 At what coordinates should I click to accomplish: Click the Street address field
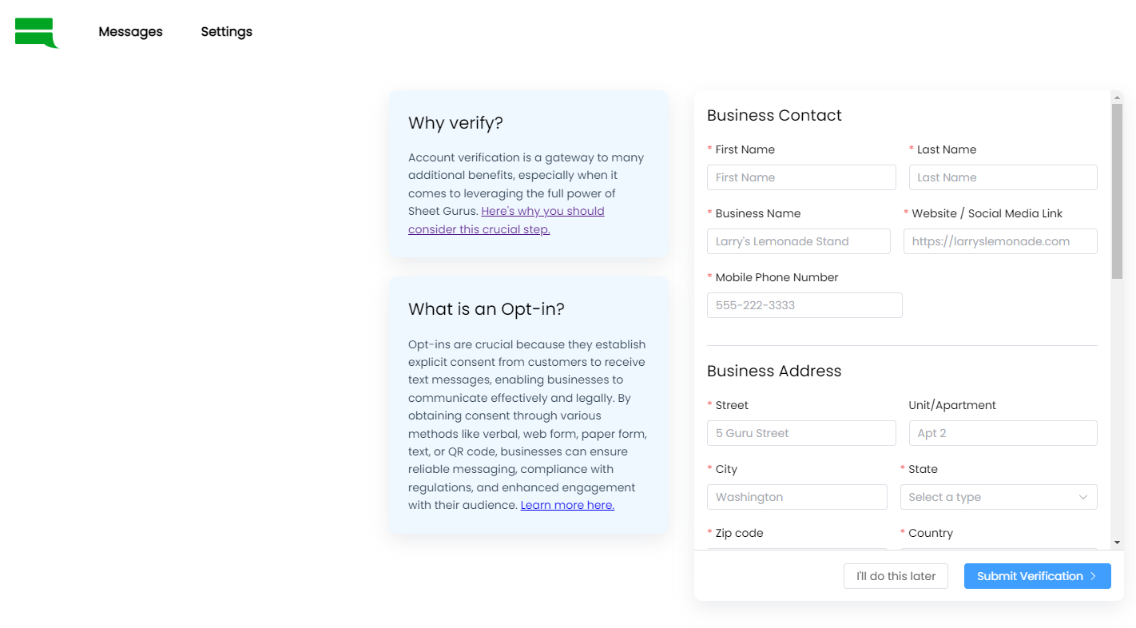[801, 433]
